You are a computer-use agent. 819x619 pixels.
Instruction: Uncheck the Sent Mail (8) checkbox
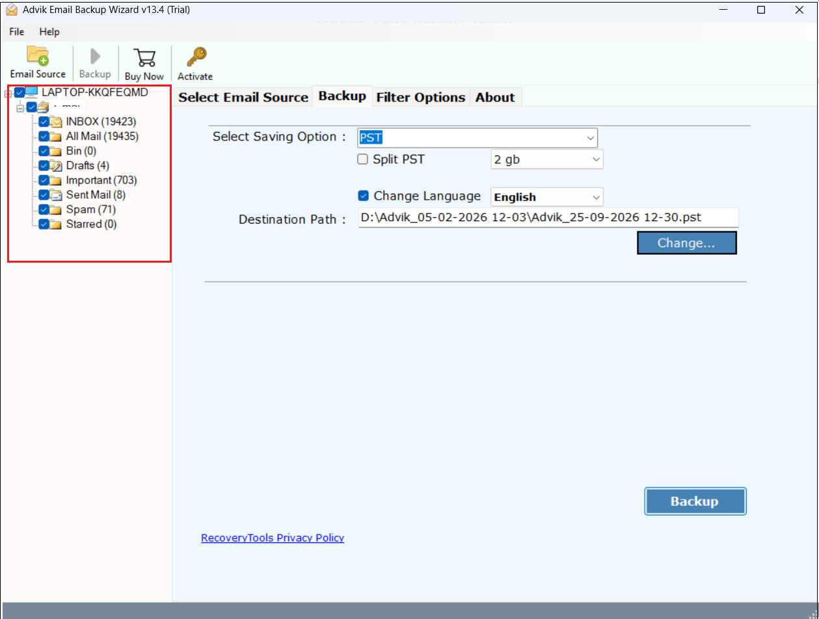(x=44, y=195)
